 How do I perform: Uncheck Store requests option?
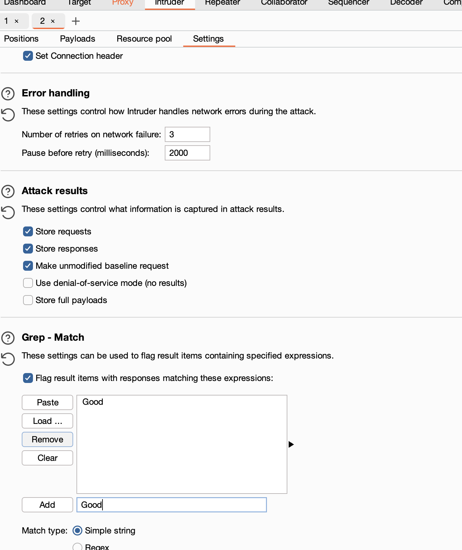[28, 231]
